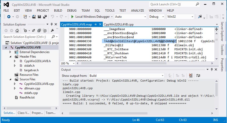This screenshot has height=123, width=227.
Task: Switch to the Class View bottom tab
Action: click(23, 113)
